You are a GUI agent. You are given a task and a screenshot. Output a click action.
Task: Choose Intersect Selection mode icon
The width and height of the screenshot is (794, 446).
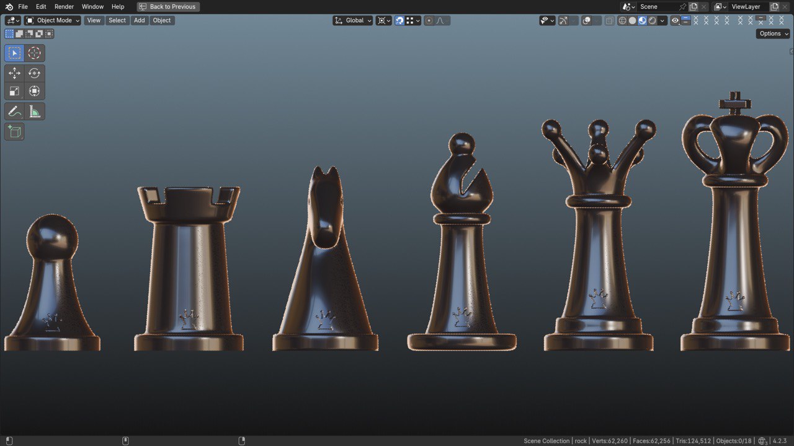click(49, 33)
